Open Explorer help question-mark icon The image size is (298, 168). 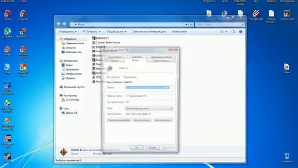coord(241,32)
